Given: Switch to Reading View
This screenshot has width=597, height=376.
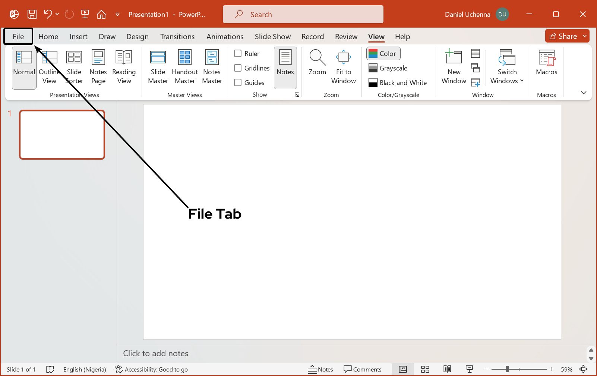Looking at the screenshot, I should click(x=124, y=67).
